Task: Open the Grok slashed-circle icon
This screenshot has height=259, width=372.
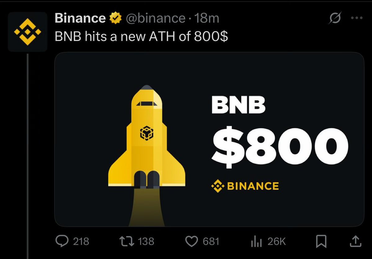Action: coord(335,18)
